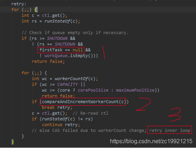Click 'c = ctl.get();' re-read line
Screen dimensions: 196x148
[x=50, y=113]
